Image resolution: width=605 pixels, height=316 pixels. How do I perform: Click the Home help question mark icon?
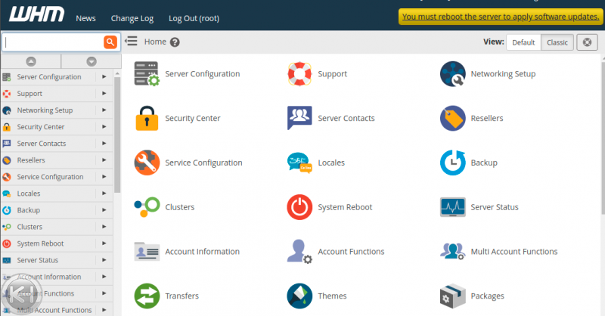(175, 42)
